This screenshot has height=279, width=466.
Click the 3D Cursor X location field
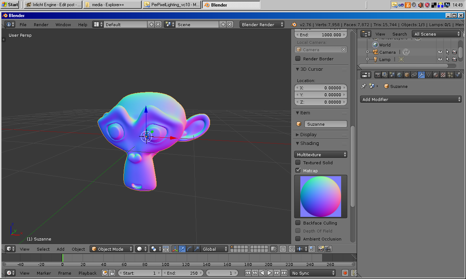(x=321, y=88)
